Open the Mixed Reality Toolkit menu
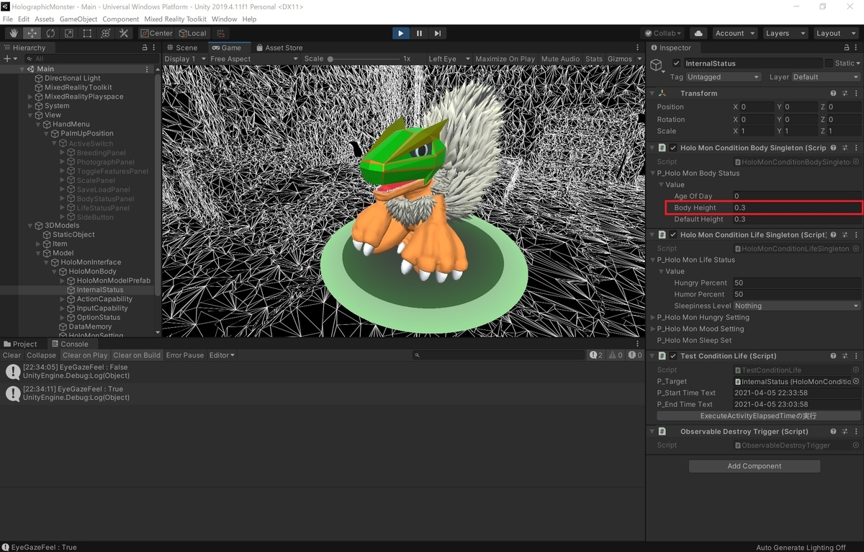The width and height of the screenshot is (864, 552). coord(175,19)
